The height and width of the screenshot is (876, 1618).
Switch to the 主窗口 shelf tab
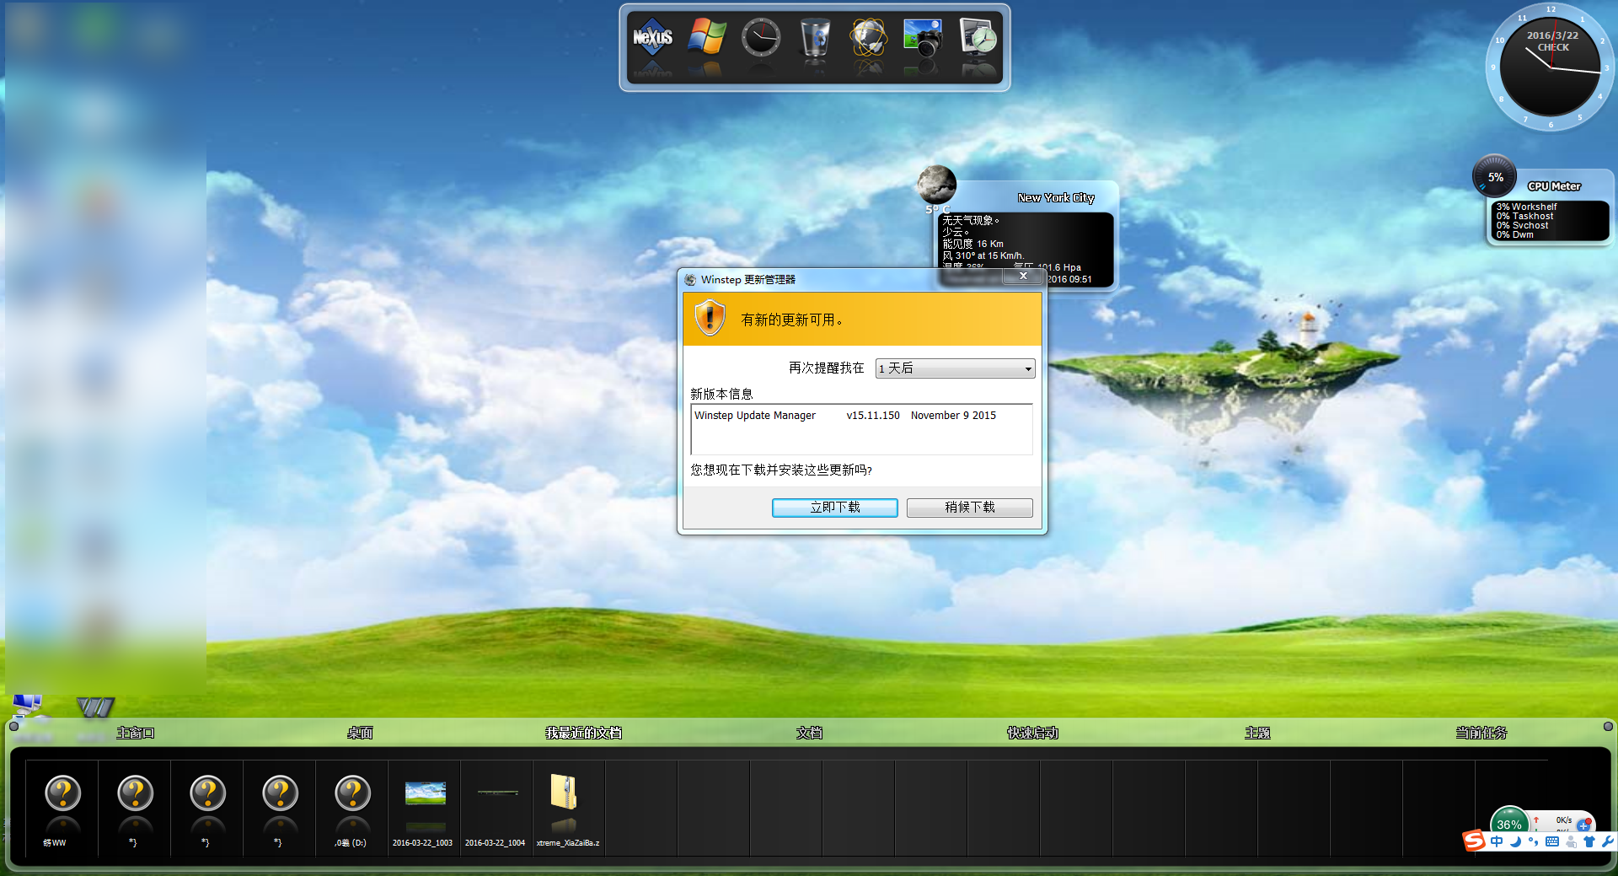click(135, 734)
